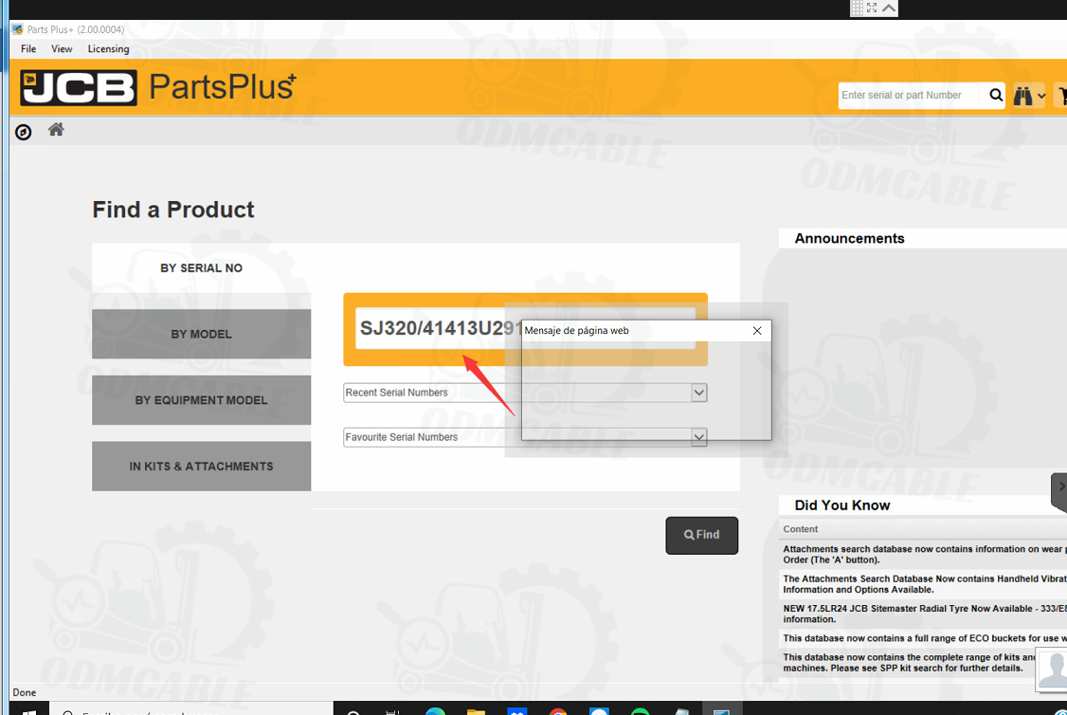Switch to the BY MODEL tab
1067x715 pixels.
(201, 334)
